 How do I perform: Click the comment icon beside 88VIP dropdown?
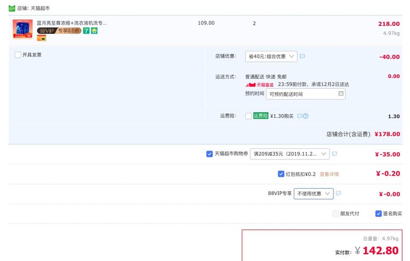click(x=338, y=193)
